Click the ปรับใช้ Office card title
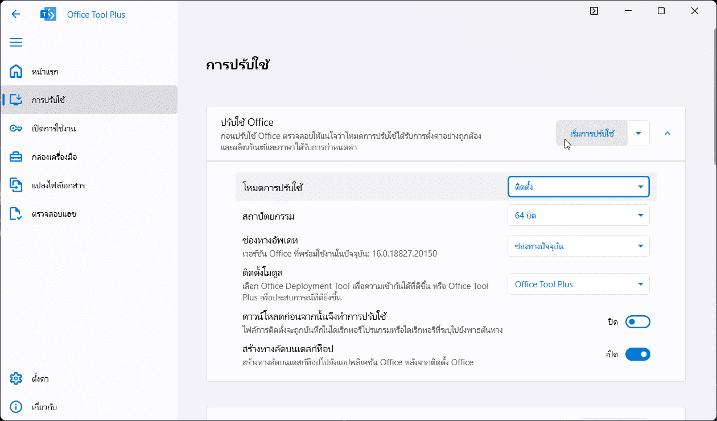 247,122
